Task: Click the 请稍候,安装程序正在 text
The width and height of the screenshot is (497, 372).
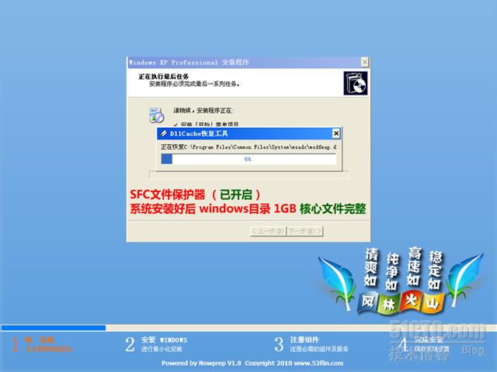Action: pyautogui.click(x=203, y=110)
